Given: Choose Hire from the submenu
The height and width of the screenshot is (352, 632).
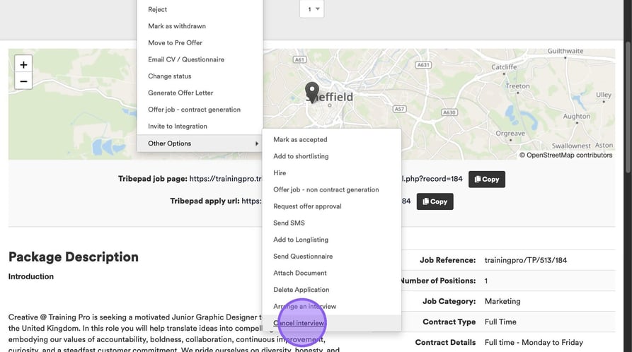Looking at the screenshot, I should [x=280, y=172].
